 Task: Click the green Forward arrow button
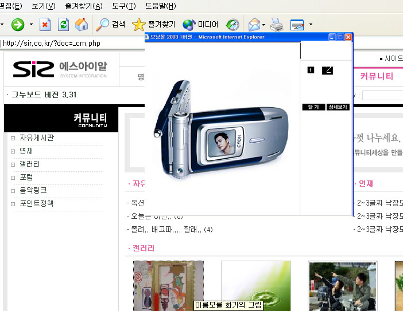pyautogui.click(x=18, y=25)
